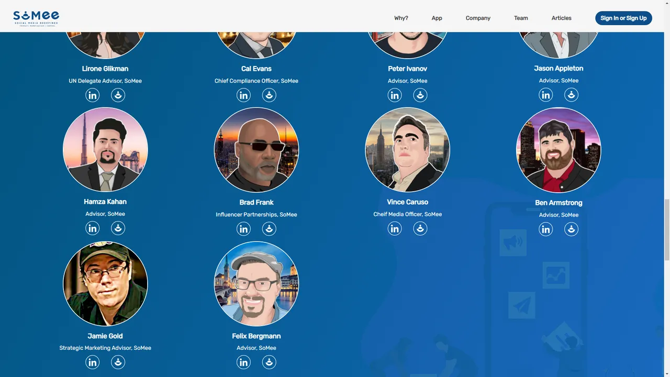Open Brad Frank's SoMee profile icon
This screenshot has height=377, width=670.
(x=269, y=229)
